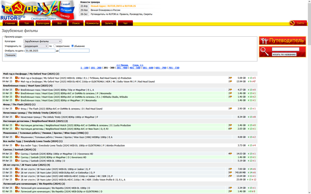Download icon for Neighborhood Watch Lucky Production release
The height and width of the screenshot is (194, 311).
click(x=16, y=125)
